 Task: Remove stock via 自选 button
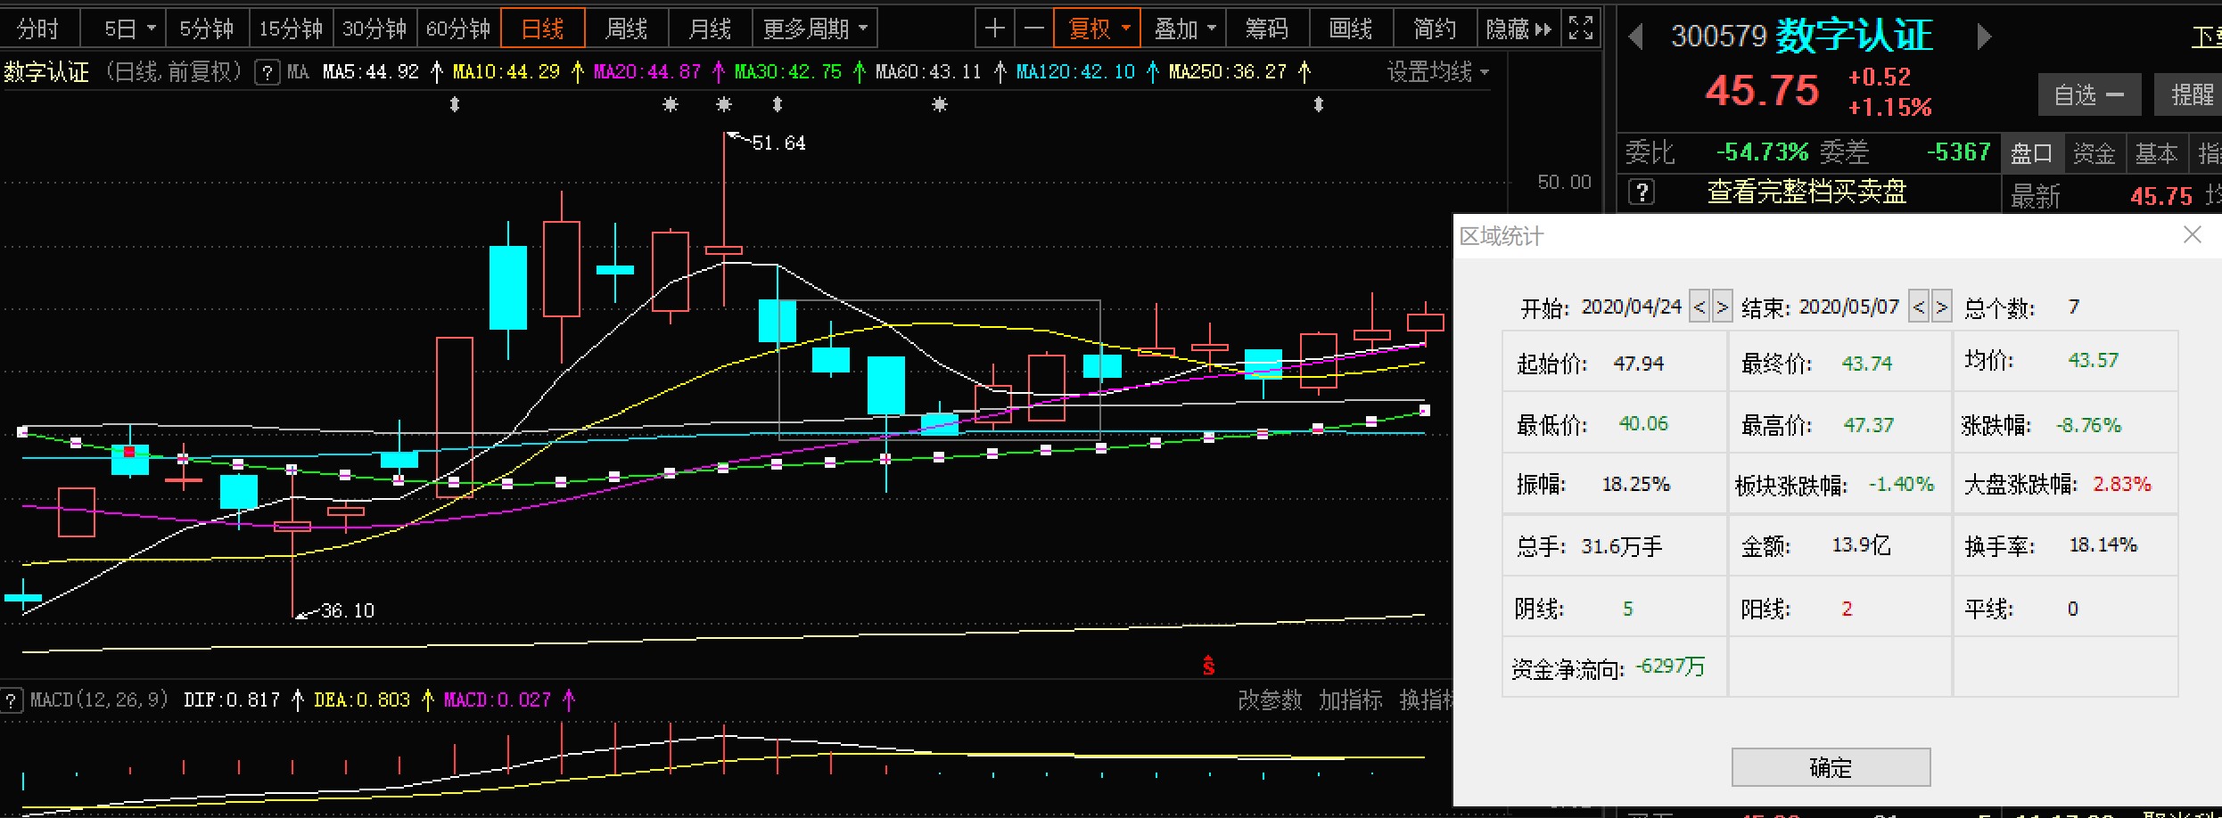(2089, 94)
